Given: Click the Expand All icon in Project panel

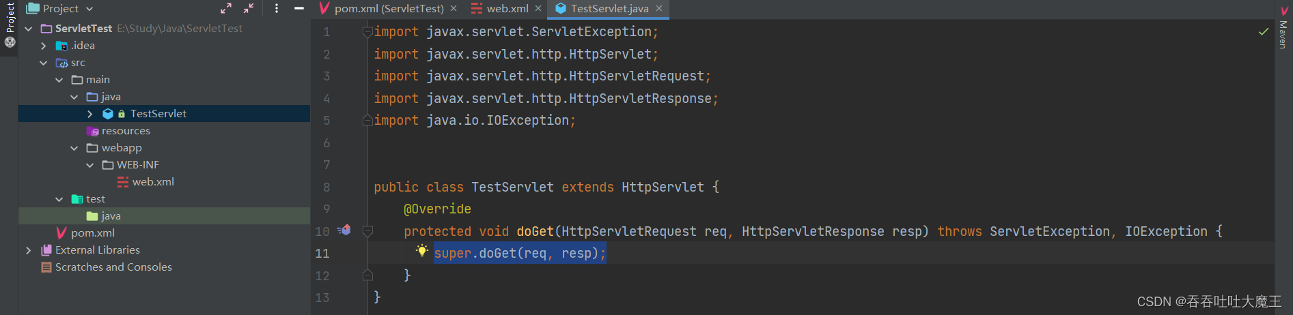Looking at the screenshot, I should click(x=226, y=8).
